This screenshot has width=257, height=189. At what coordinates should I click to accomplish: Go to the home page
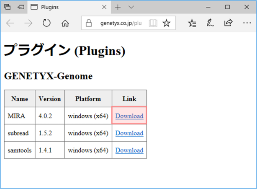(65, 23)
